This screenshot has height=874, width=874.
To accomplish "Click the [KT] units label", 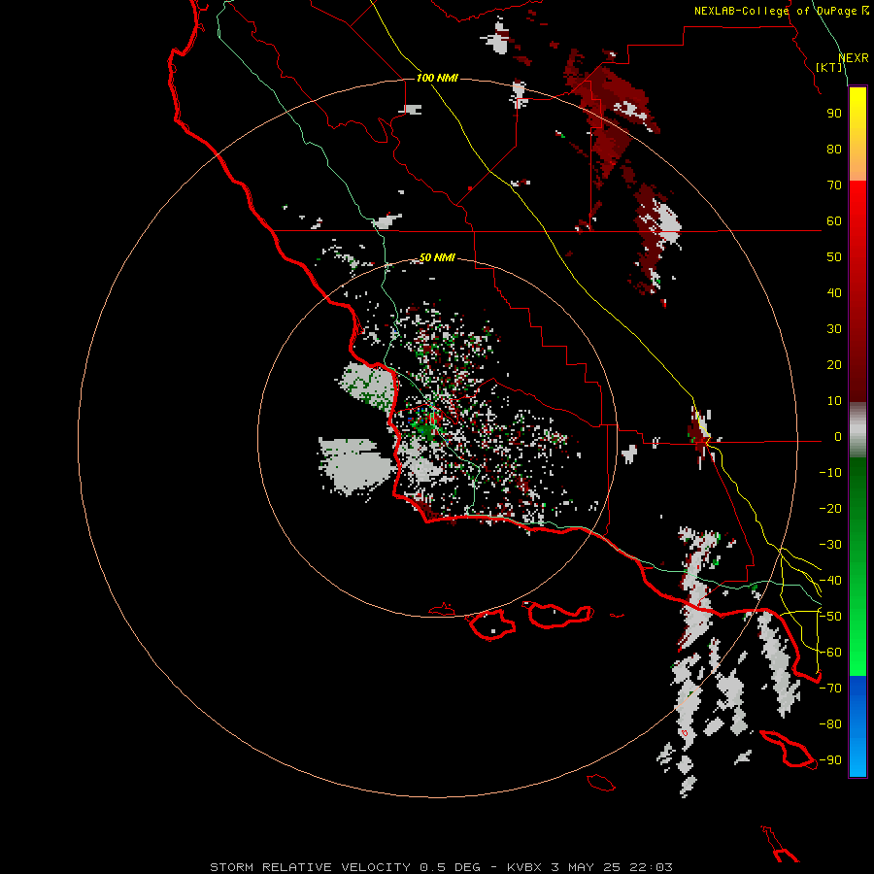I will coord(829,67).
